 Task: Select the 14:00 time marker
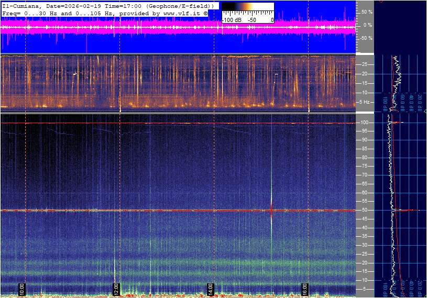pyautogui.click(x=210, y=288)
